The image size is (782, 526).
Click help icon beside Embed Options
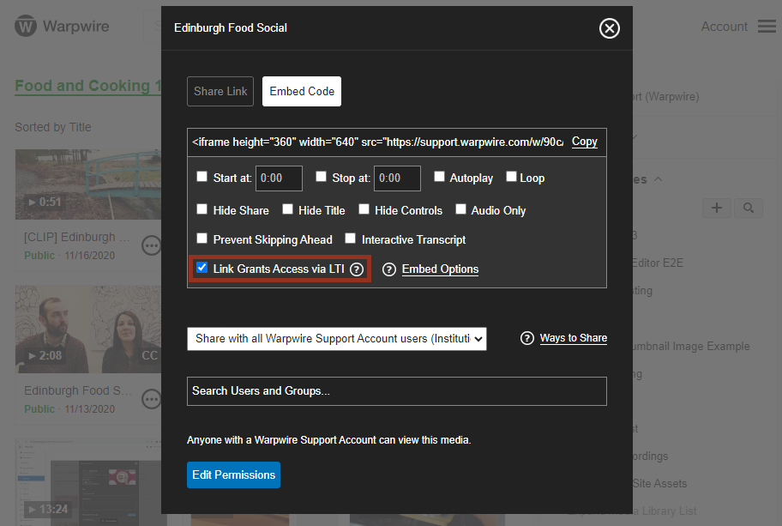389,269
